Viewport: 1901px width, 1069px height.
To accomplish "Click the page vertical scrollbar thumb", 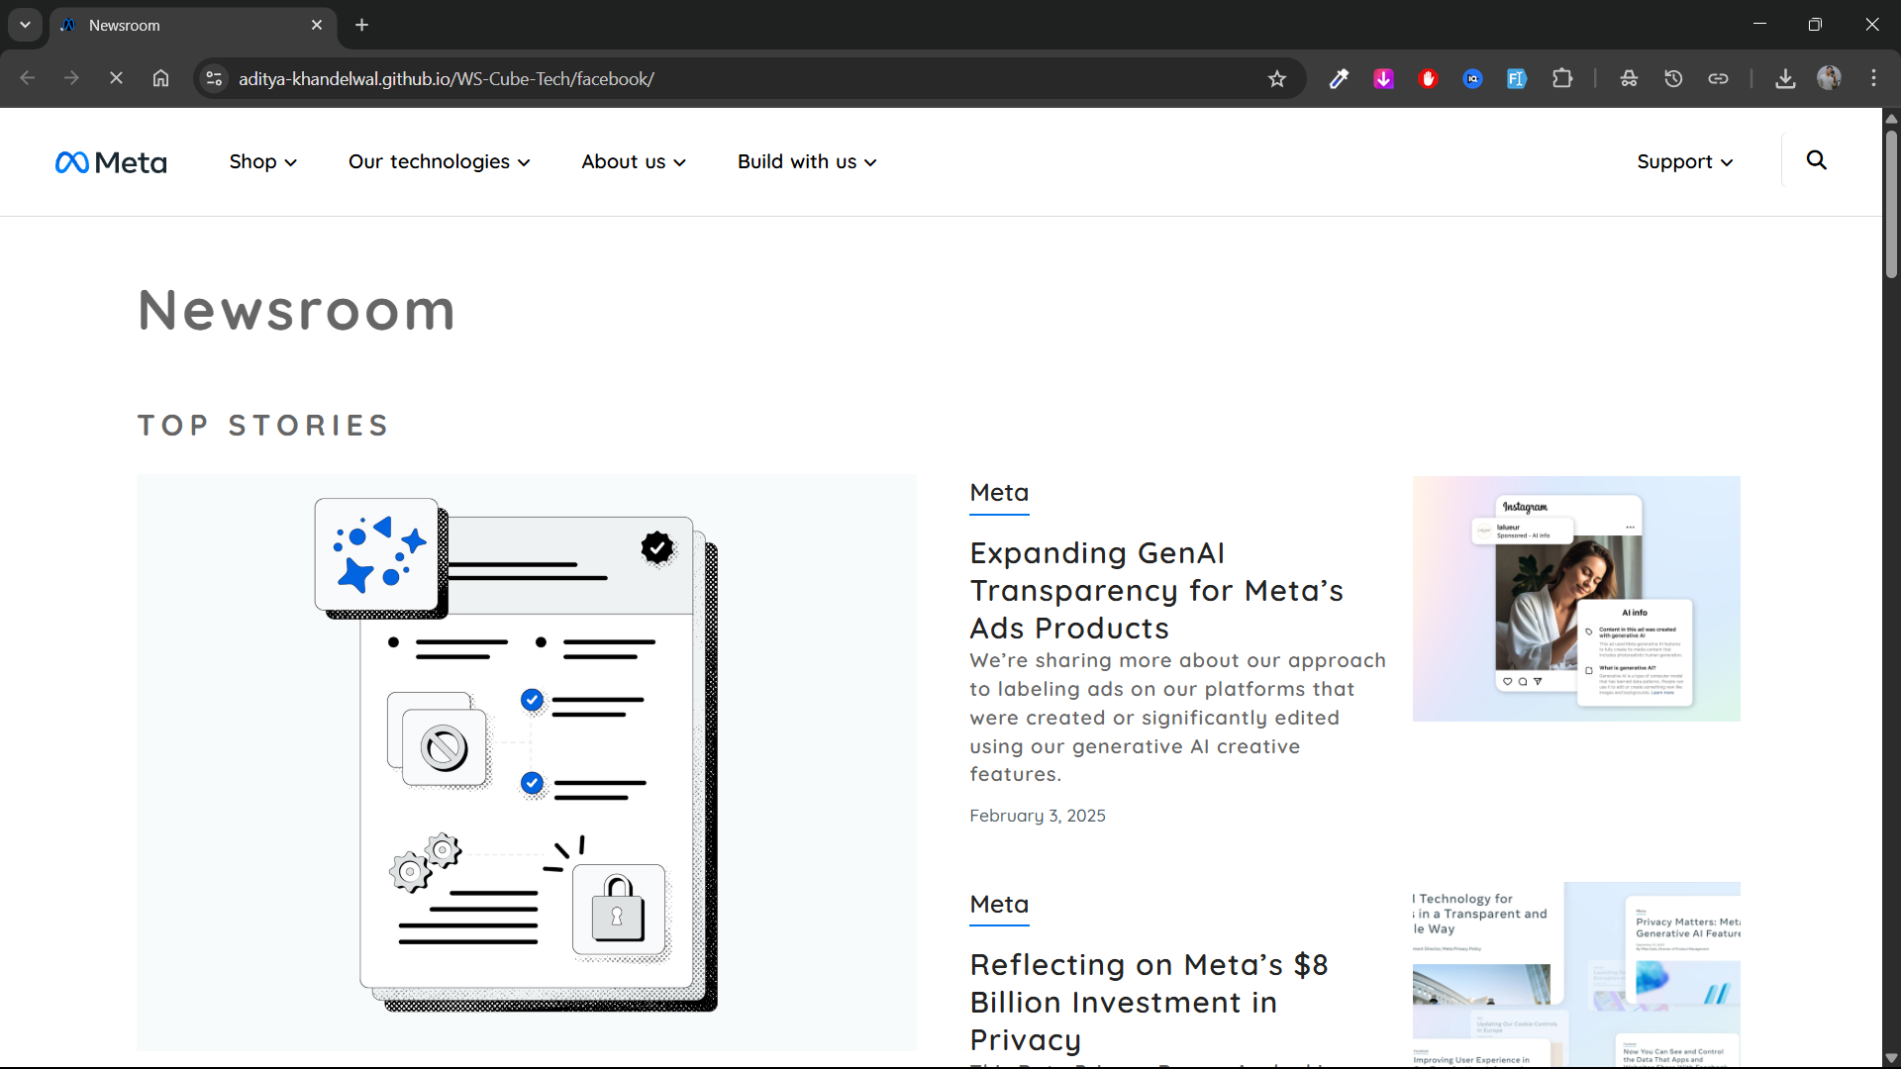I will tap(1891, 203).
